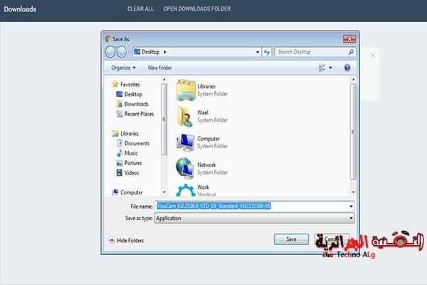Open the Organize menu

pyautogui.click(x=124, y=68)
